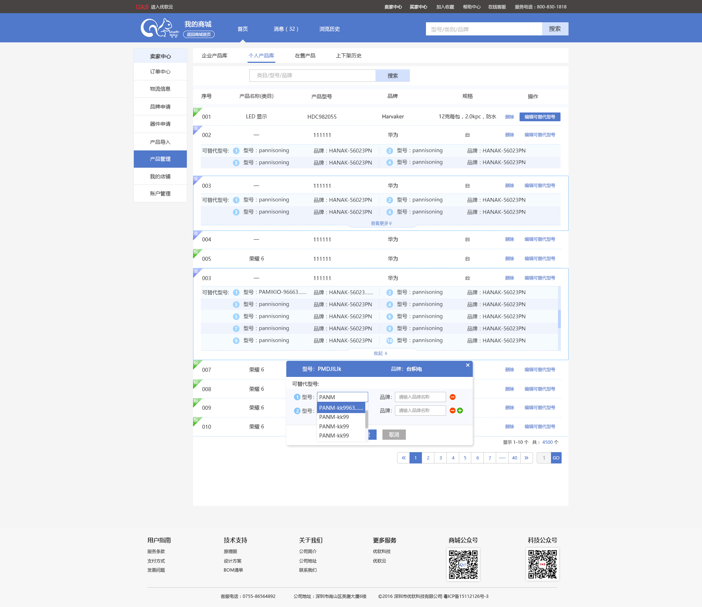Click the brand name input in row 1
Viewport: 702px width, 607px height.
point(420,397)
